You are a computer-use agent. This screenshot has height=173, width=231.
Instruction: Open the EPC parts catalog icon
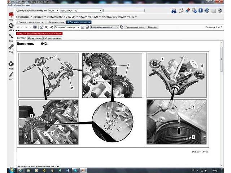[x=11, y=75]
